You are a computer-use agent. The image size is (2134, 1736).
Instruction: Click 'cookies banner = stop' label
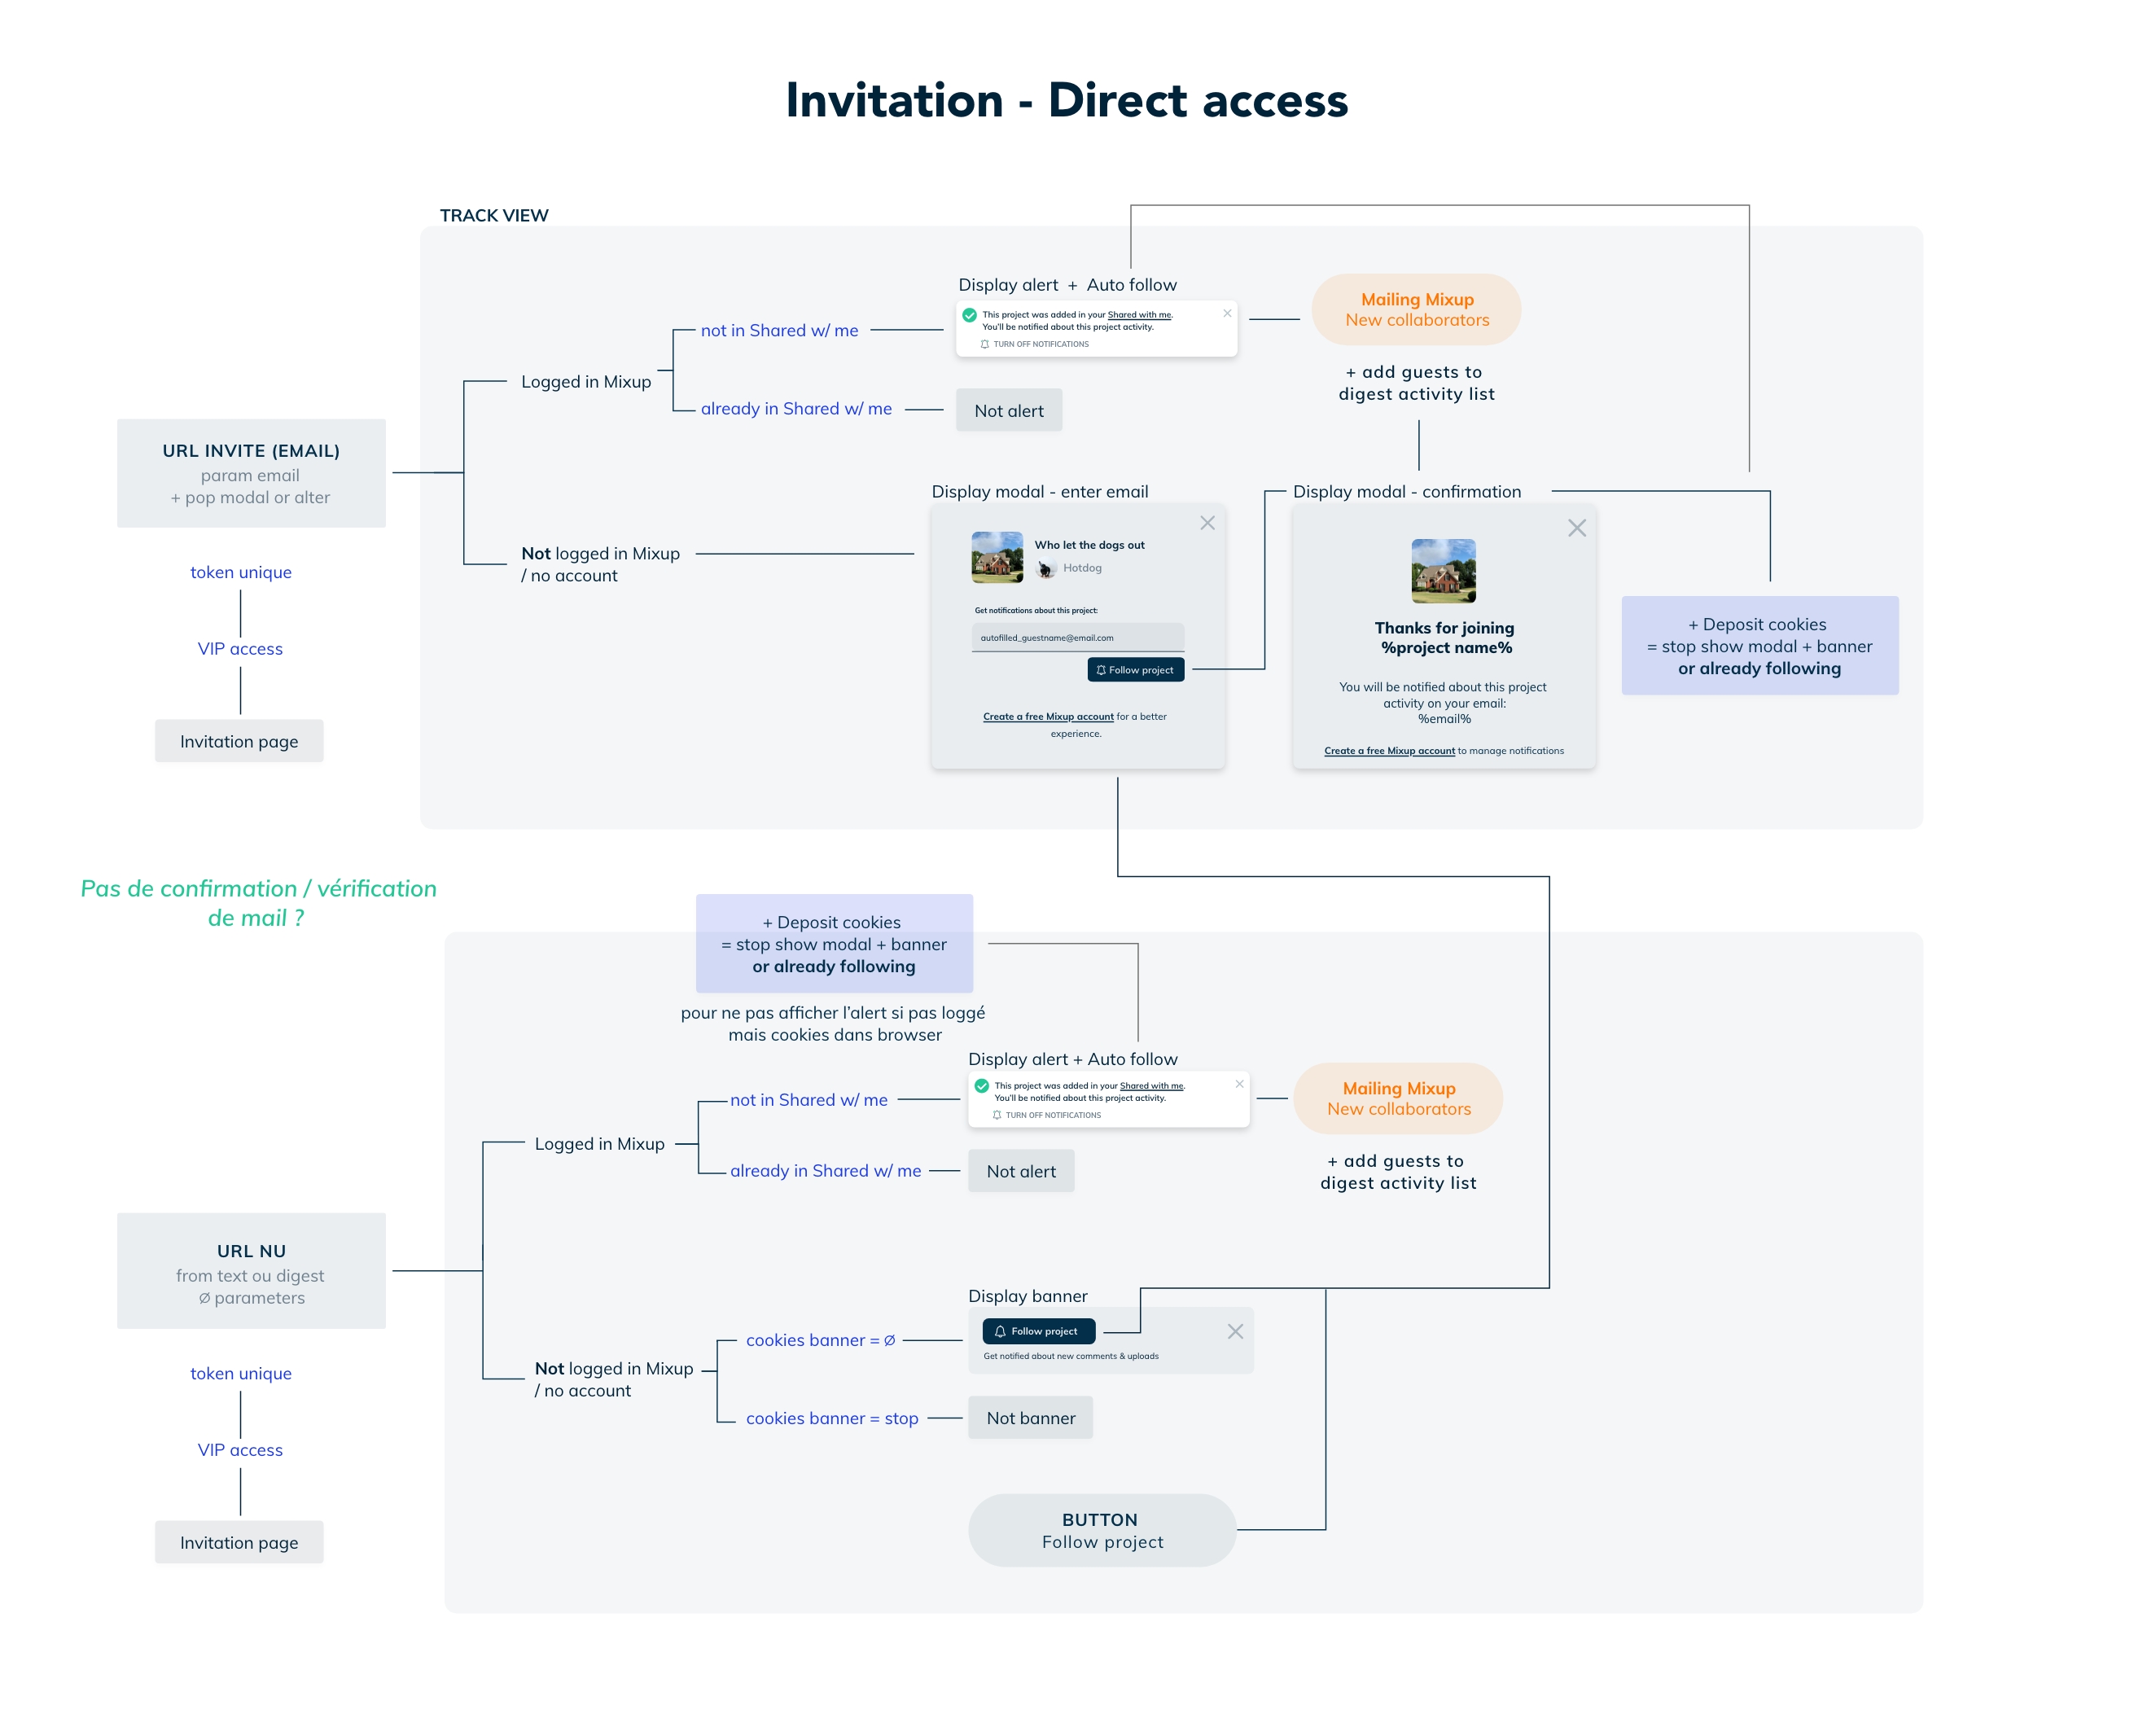[x=832, y=1418]
